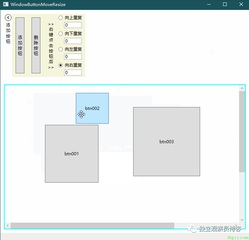Screen dimensions: 249x240
Task: Click the horizontal scrollbar thumb
Action: 92,225
